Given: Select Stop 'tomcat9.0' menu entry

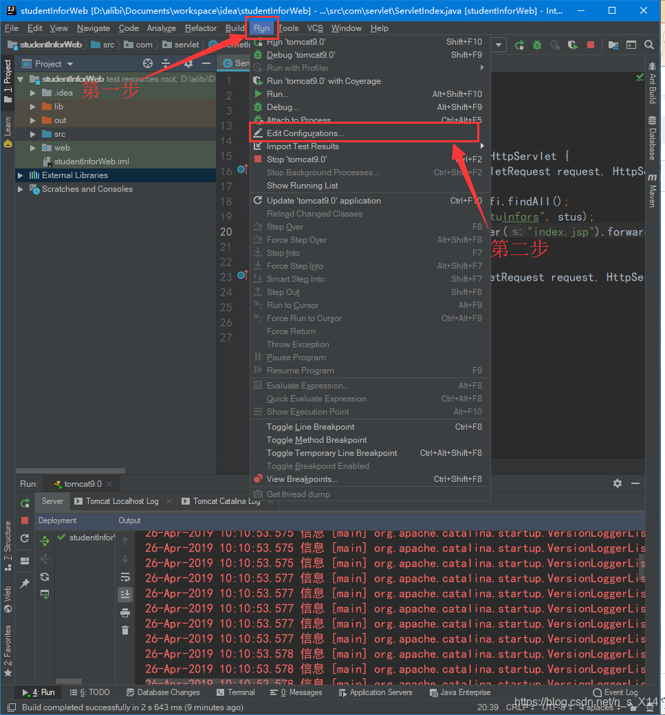Looking at the screenshot, I should [x=370, y=159].
